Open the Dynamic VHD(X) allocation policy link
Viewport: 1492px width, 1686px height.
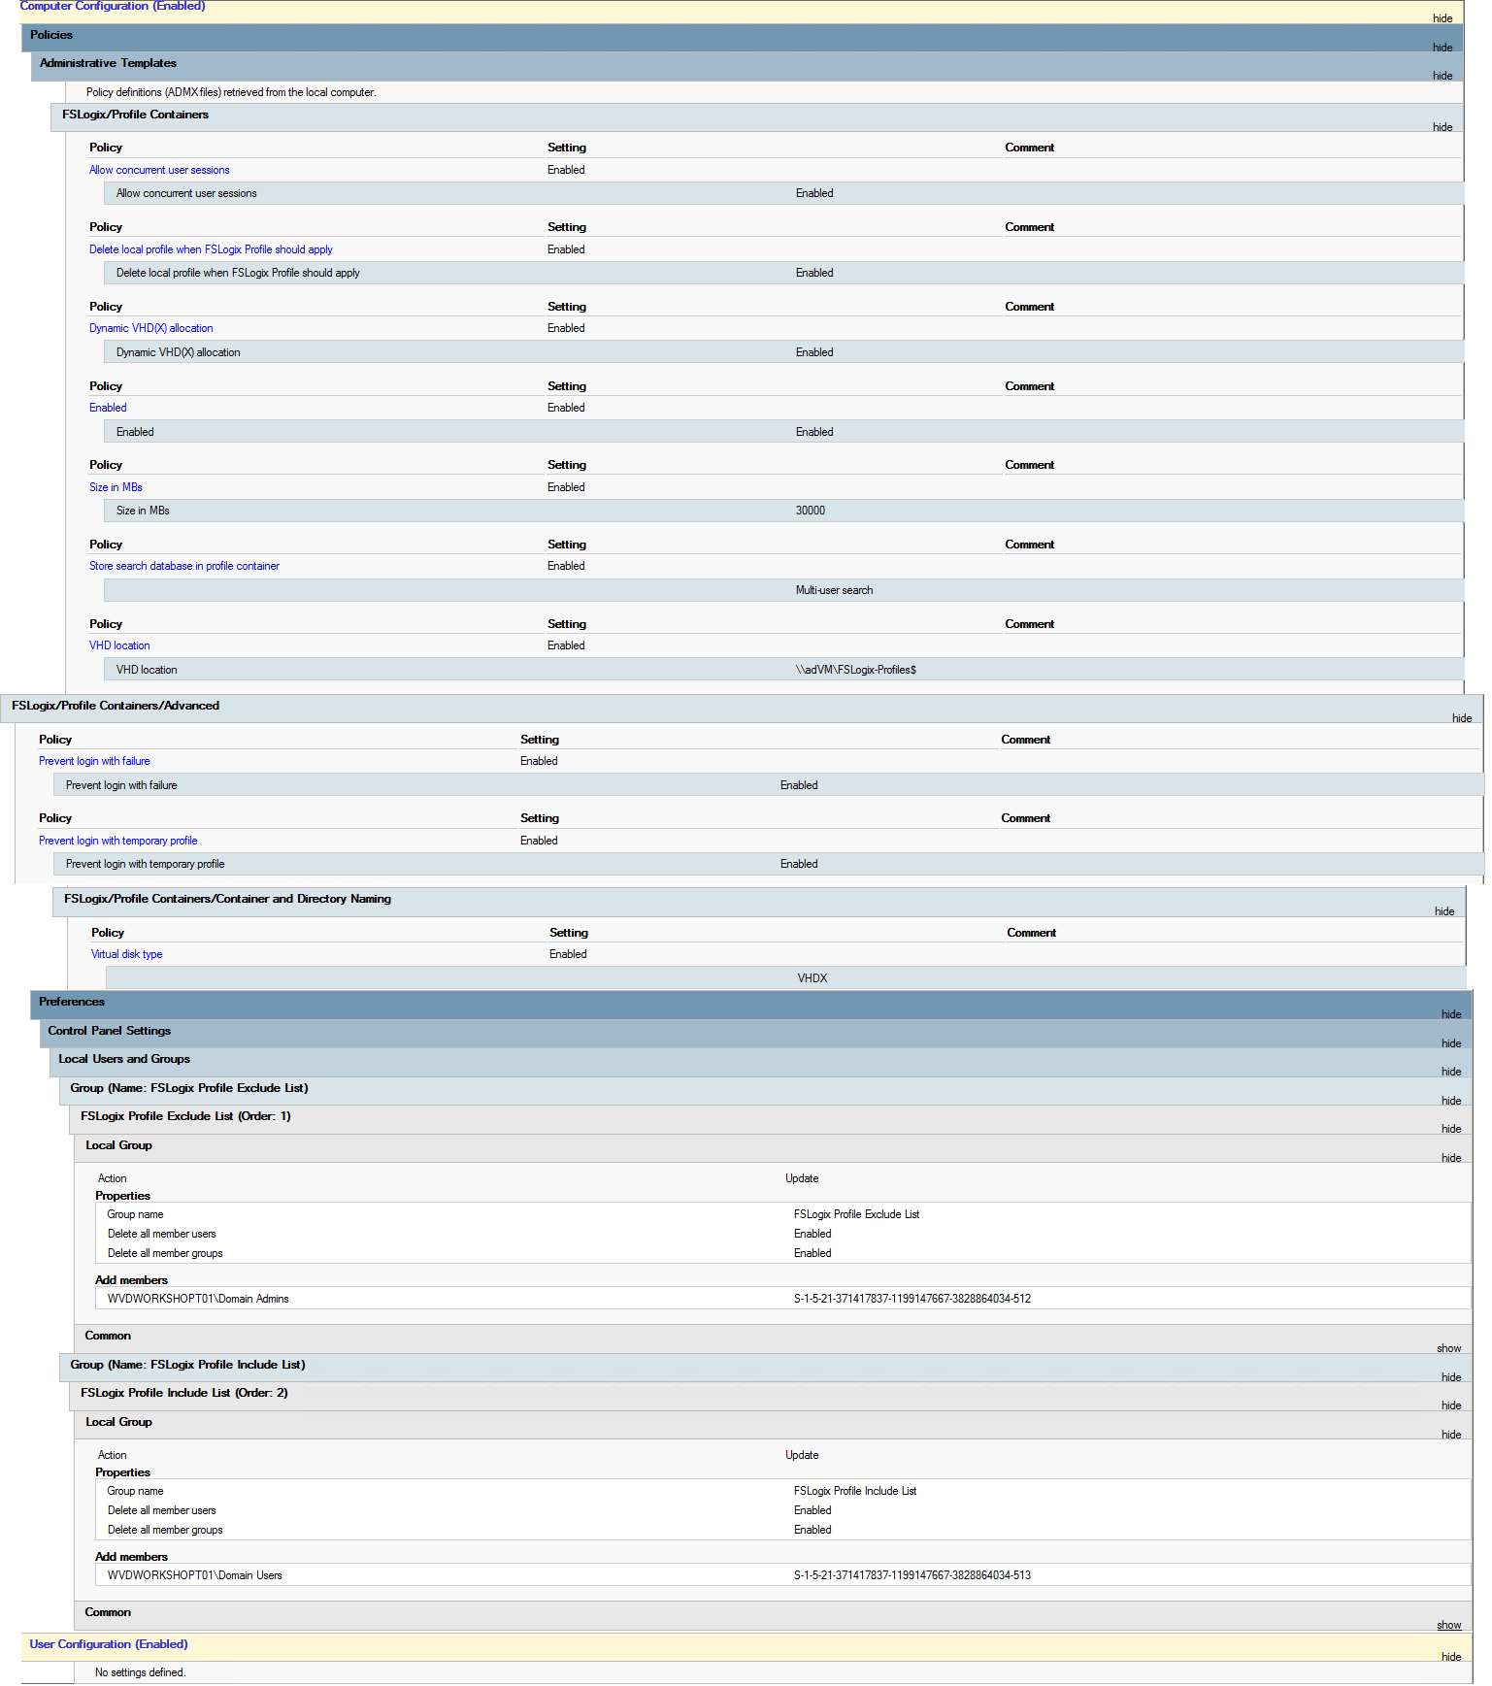point(150,328)
